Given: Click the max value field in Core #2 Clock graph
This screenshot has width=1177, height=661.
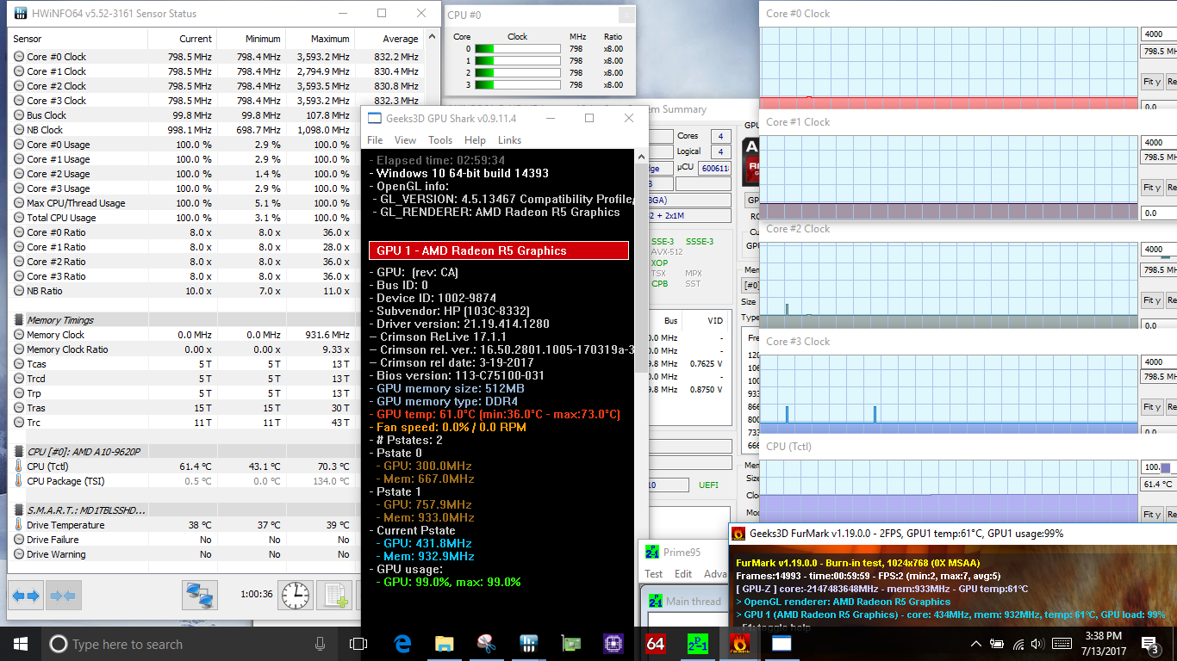Looking at the screenshot, I should click(1159, 250).
